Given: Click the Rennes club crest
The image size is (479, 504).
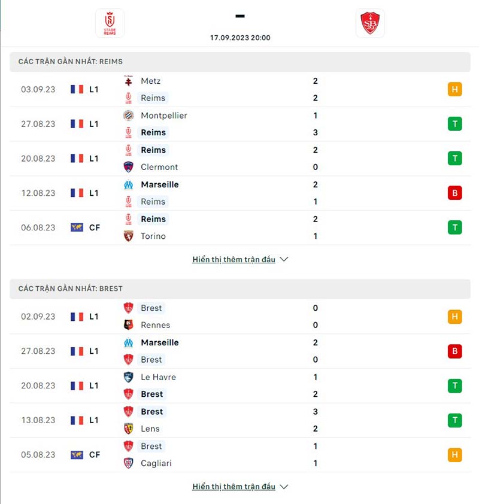Looking at the screenshot, I should click(128, 325).
